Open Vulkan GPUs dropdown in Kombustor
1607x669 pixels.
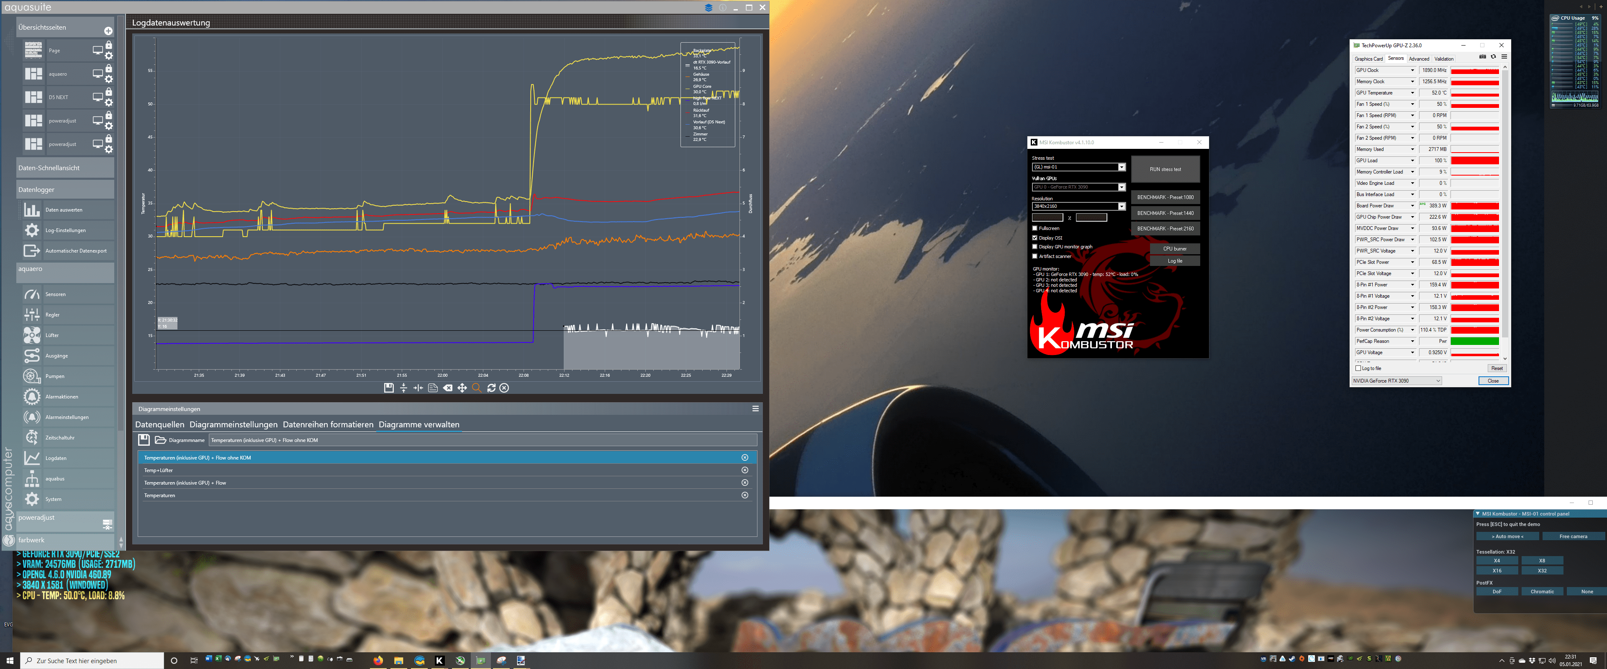click(x=1078, y=187)
